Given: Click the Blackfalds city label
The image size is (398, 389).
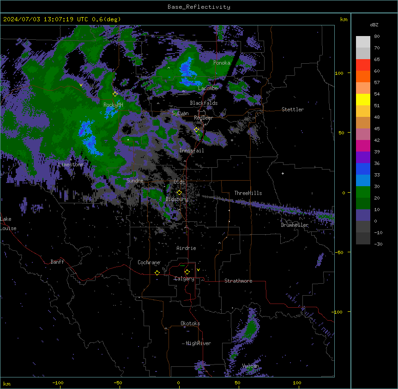Looking at the screenshot, I should coord(204,103).
